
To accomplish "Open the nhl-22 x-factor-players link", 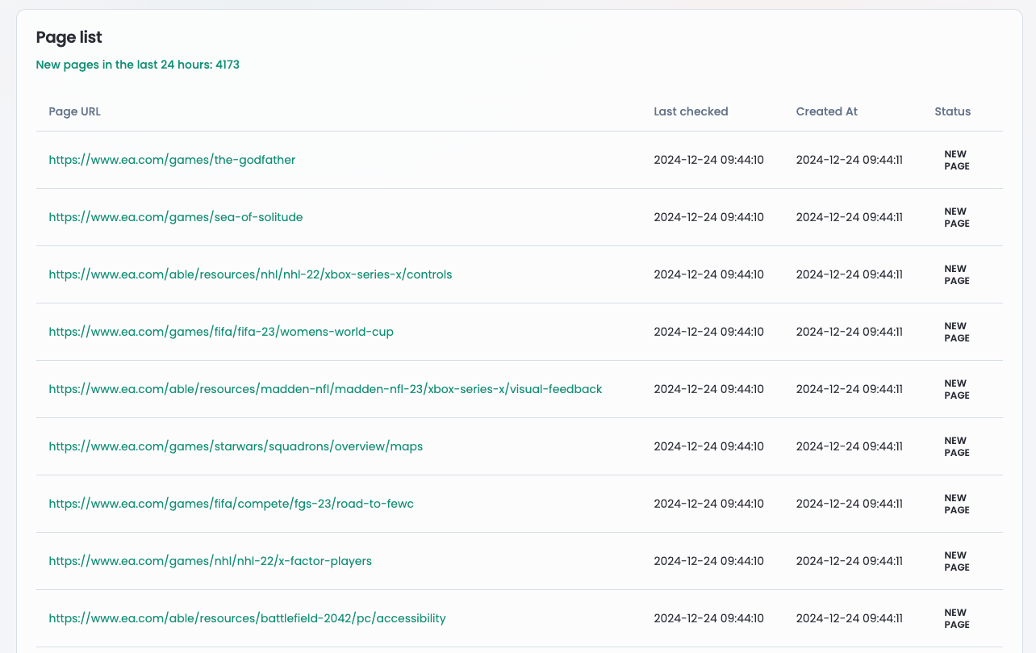I will tap(210, 561).
